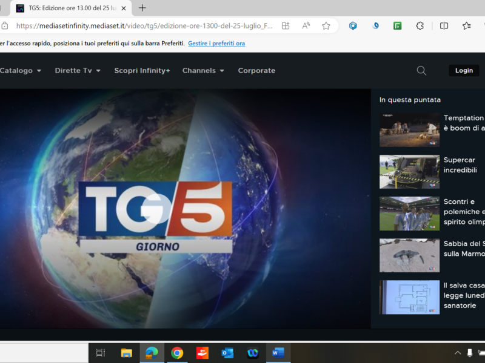Image resolution: width=485 pixels, height=363 pixels.
Task: Click the Scontri e polemiche title text
Action: click(x=464, y=212)
